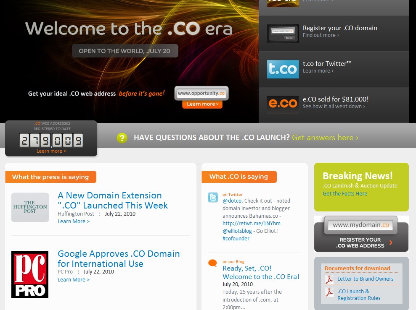Image resolution: width=416 pixels, height=310 pixels.
Task: Click the Breaking News! heading
Action: click(358, 176)
